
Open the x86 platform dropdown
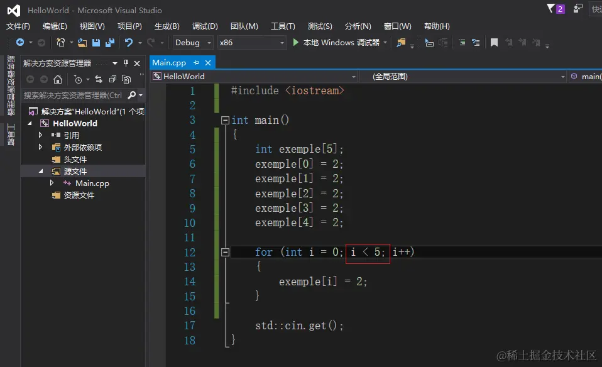pyautogui.click(x=251, y=42)
